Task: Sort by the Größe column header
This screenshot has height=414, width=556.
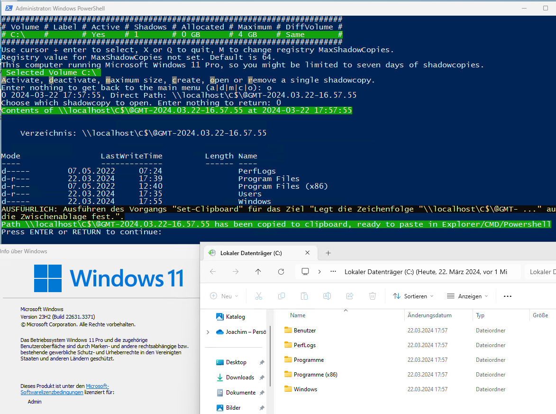Action: (540, 315)
